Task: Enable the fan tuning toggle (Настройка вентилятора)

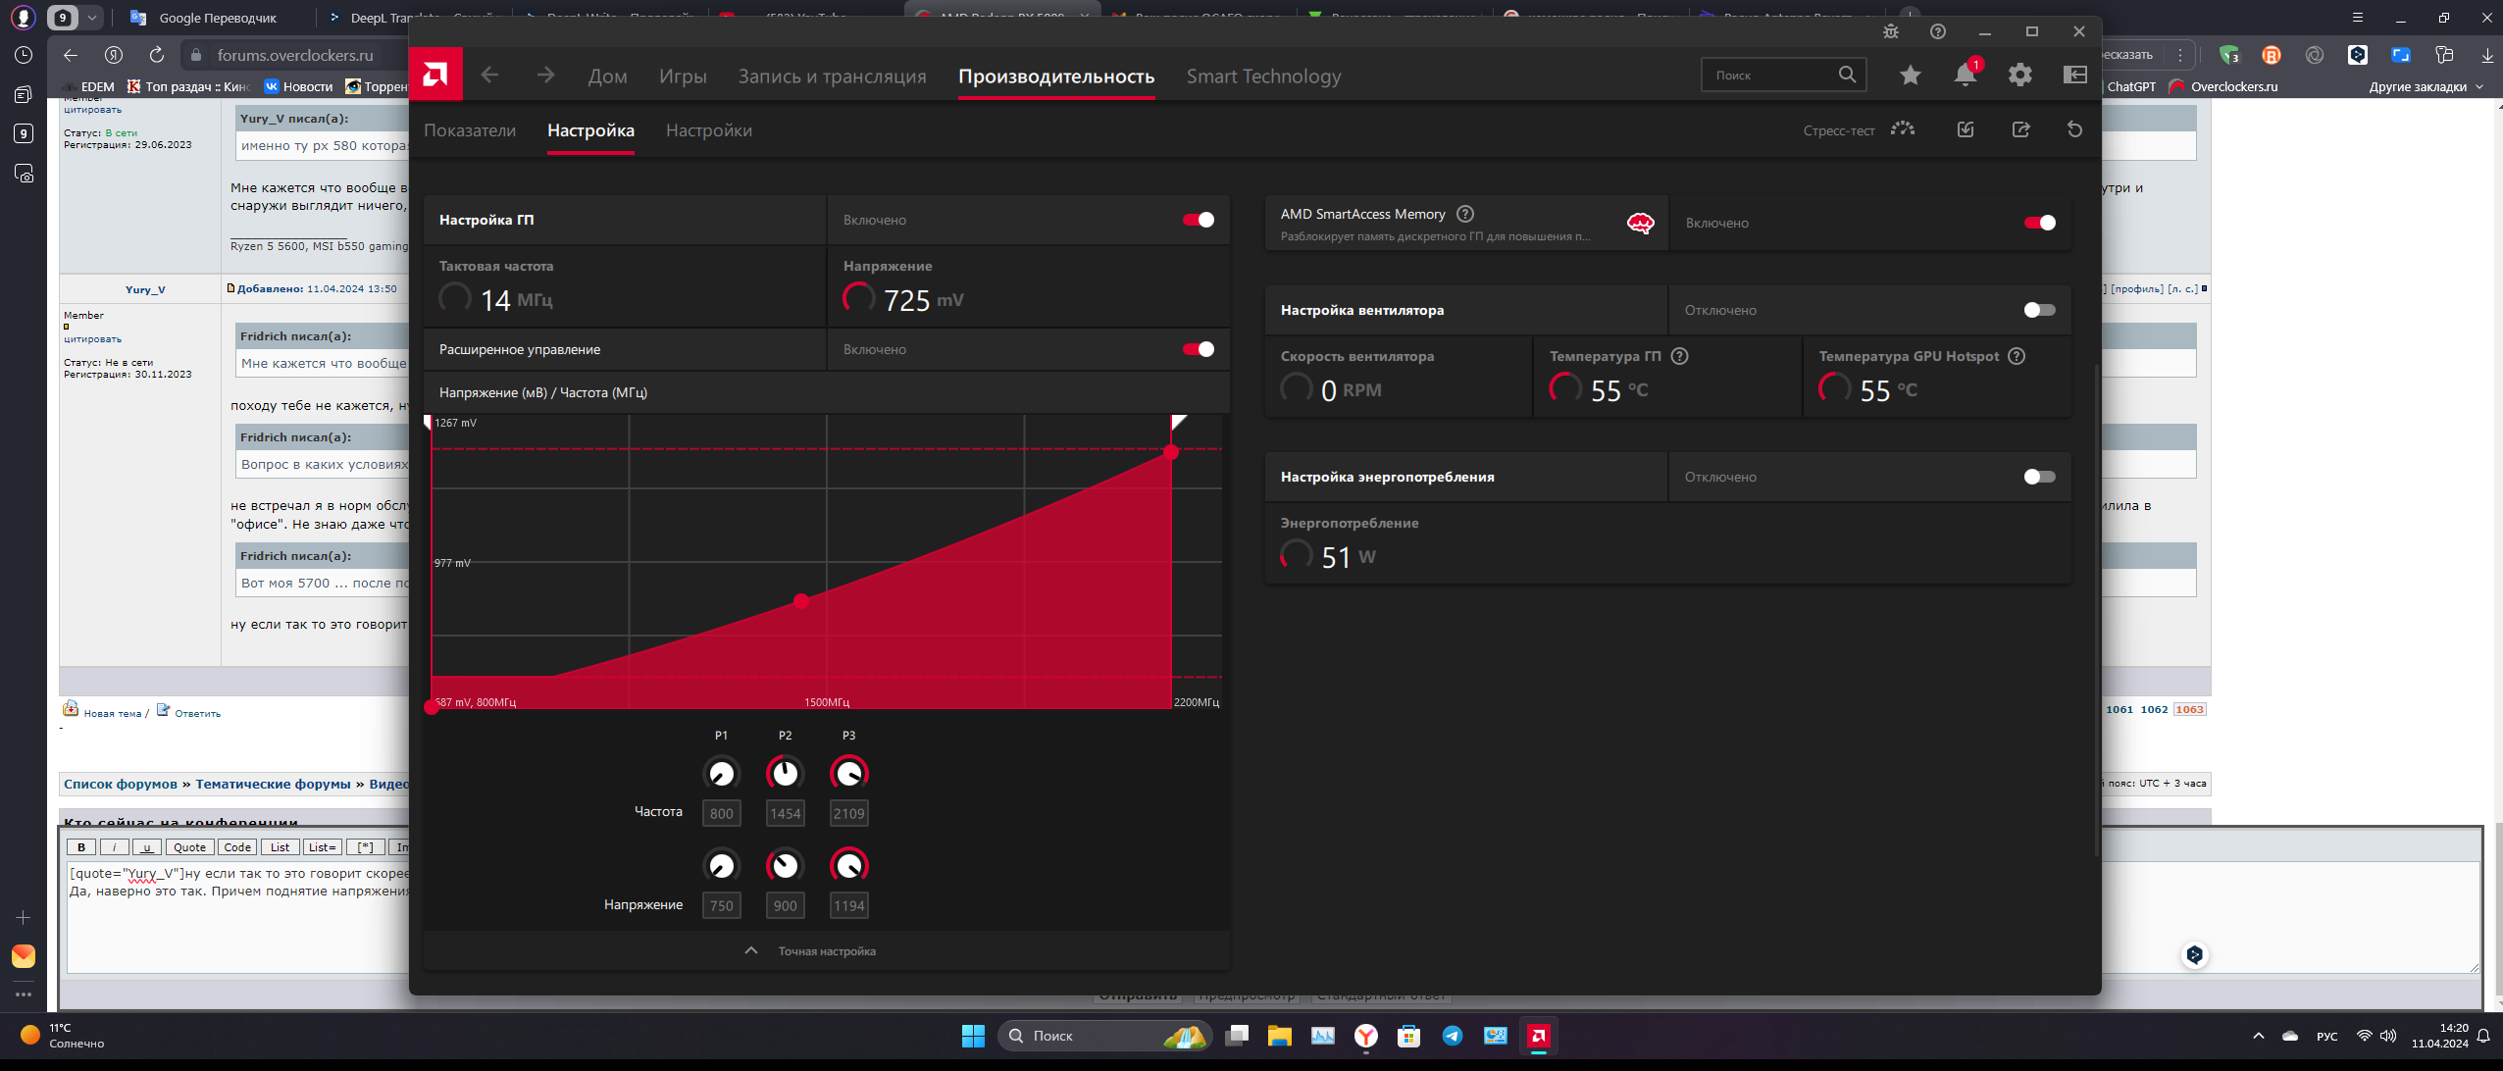Action: 2039,310
